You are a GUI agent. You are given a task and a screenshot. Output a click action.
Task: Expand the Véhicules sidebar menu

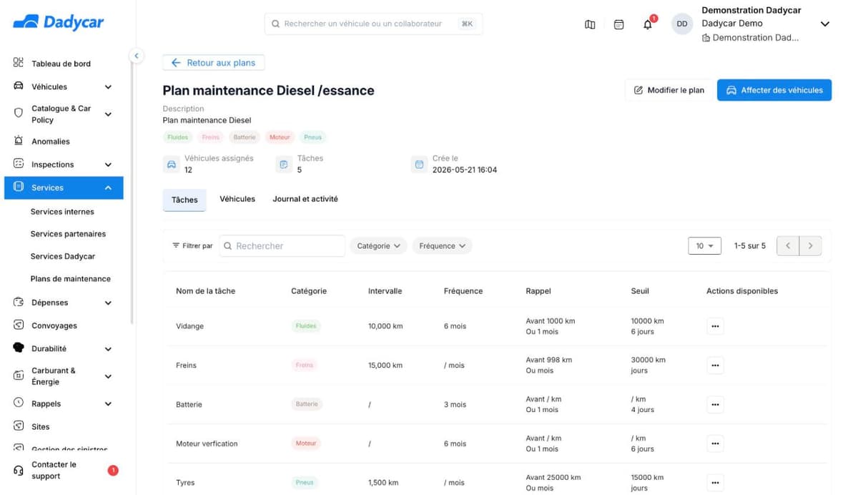[108, 87]
